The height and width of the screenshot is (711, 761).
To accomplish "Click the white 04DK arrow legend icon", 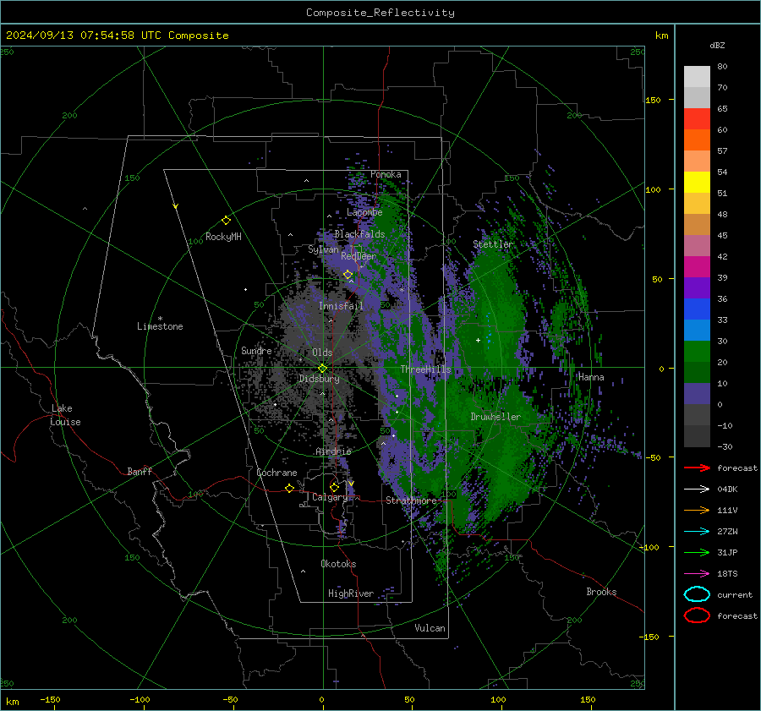I will (x=697, y=489).
